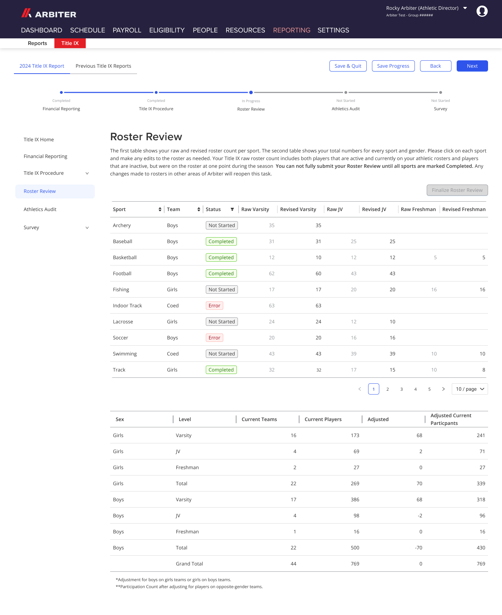Switch to Previous Title IX Reports tab
The width and height of the screenshot is (502, 615).
pos(104,66)
